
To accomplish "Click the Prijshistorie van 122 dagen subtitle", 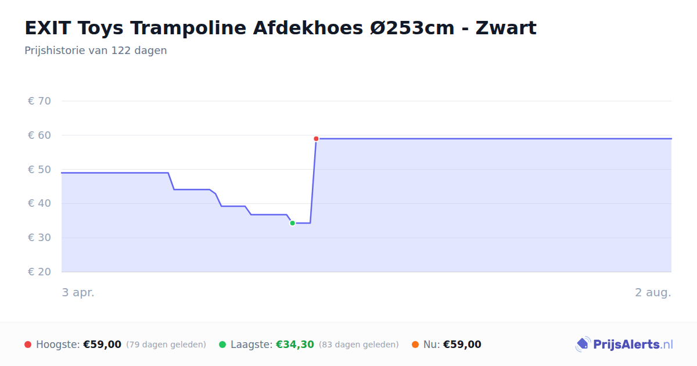I will [x=96, y=51].
